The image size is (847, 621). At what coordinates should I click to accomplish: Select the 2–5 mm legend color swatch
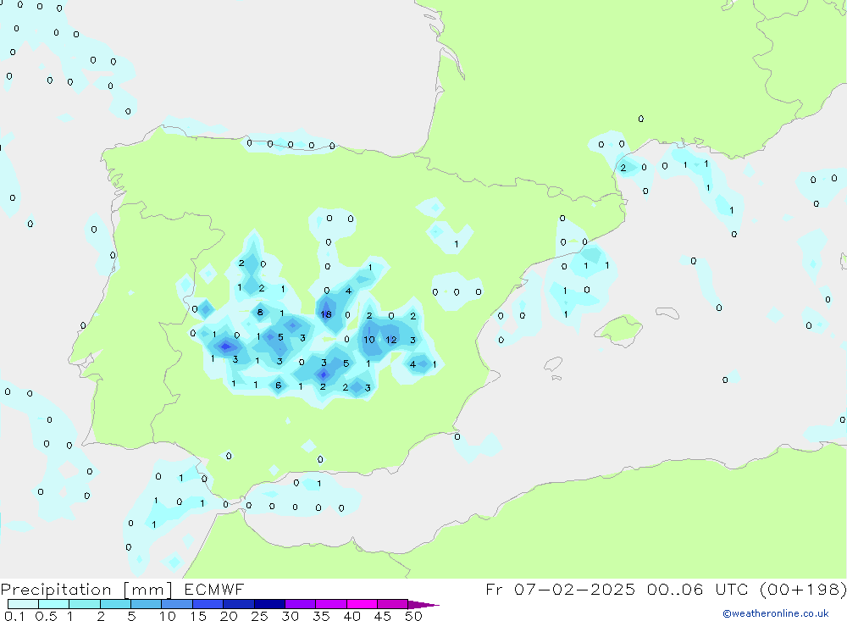(x=115, y=604)
